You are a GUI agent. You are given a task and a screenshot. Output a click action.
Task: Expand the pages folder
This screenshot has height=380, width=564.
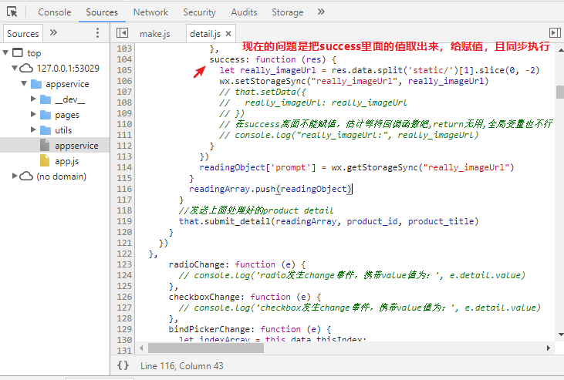click(x=33, y=114)
